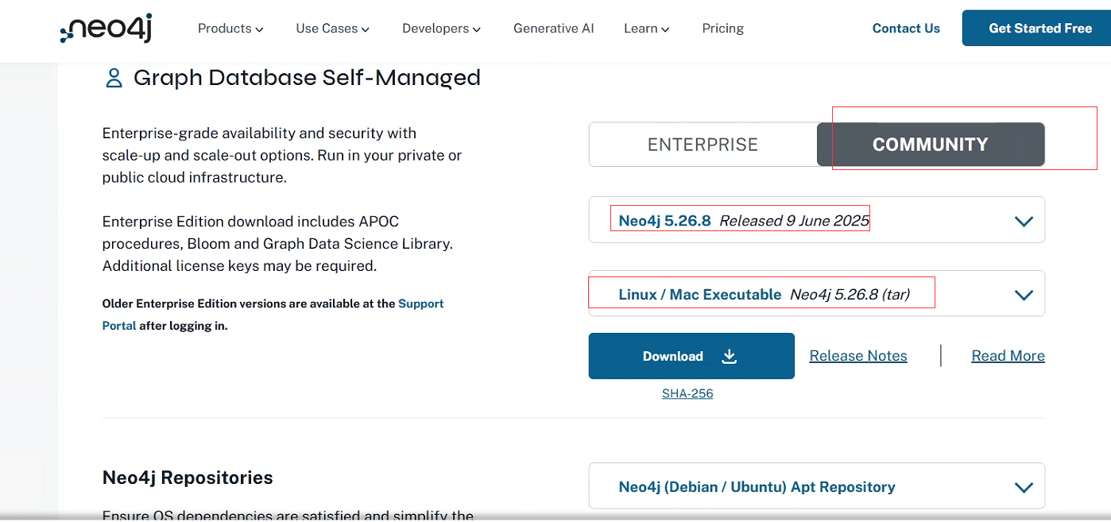Switch to the ENTERPRISE edition toggle
This screenshot has width=1111, height=522.
coord(703,145)
